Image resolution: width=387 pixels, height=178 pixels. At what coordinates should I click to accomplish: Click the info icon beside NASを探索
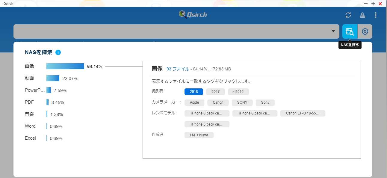coord(58,52)
